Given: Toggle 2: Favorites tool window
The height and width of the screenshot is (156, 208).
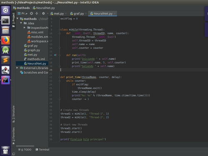Looking at the screenshot, I should (14, 136).
